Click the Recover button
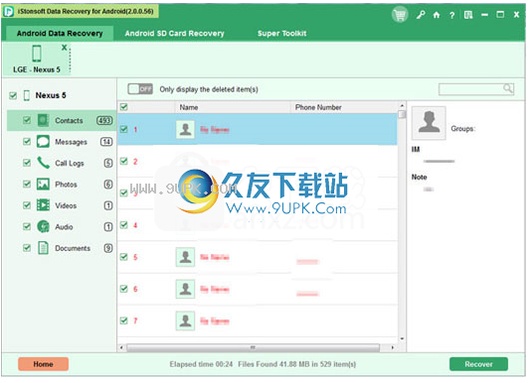532x383 pixels. click(478, 364)
